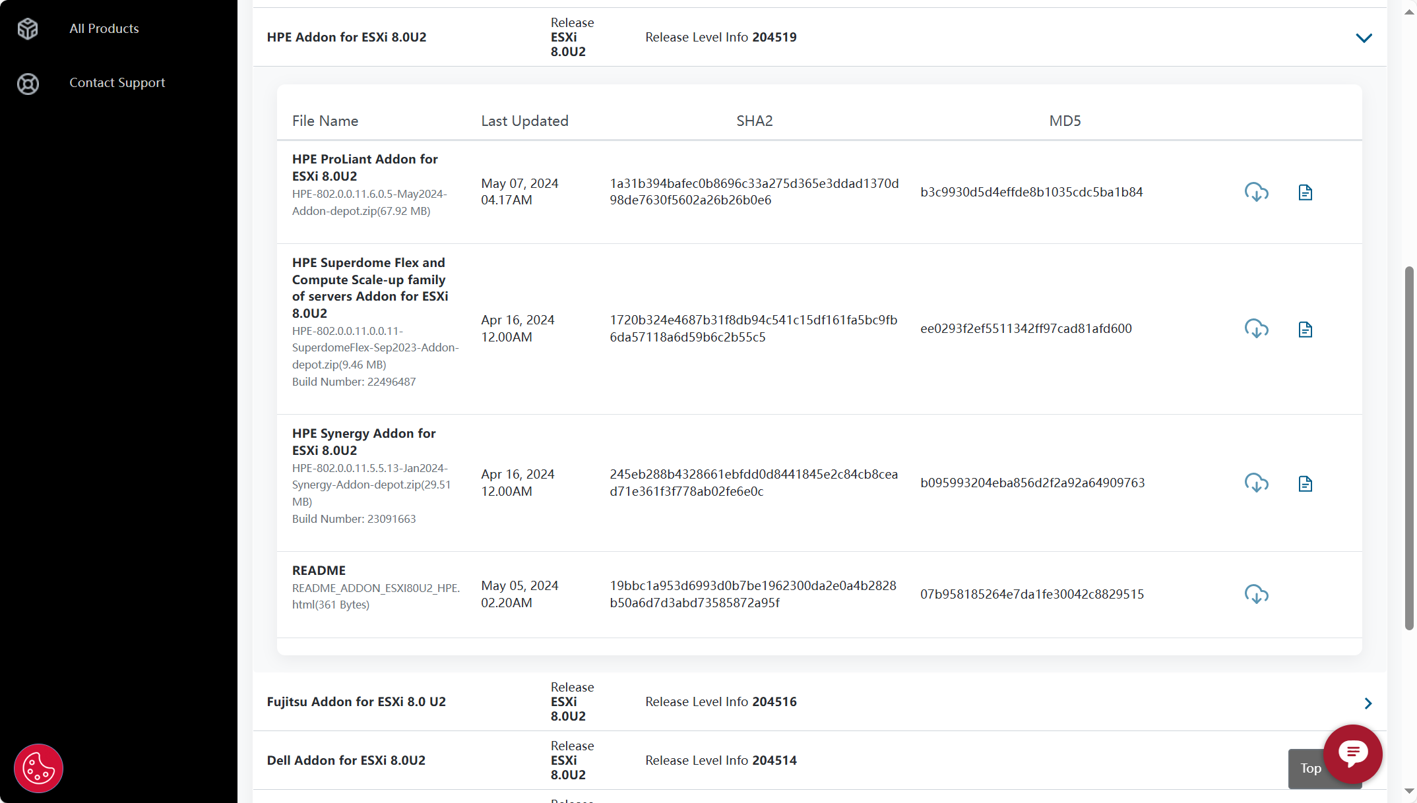Go to All Products menu item

coord(104,28)
